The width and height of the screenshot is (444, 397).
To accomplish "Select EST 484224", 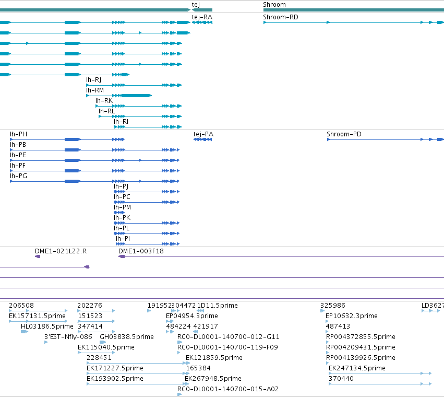I will [x=178, y=326].
